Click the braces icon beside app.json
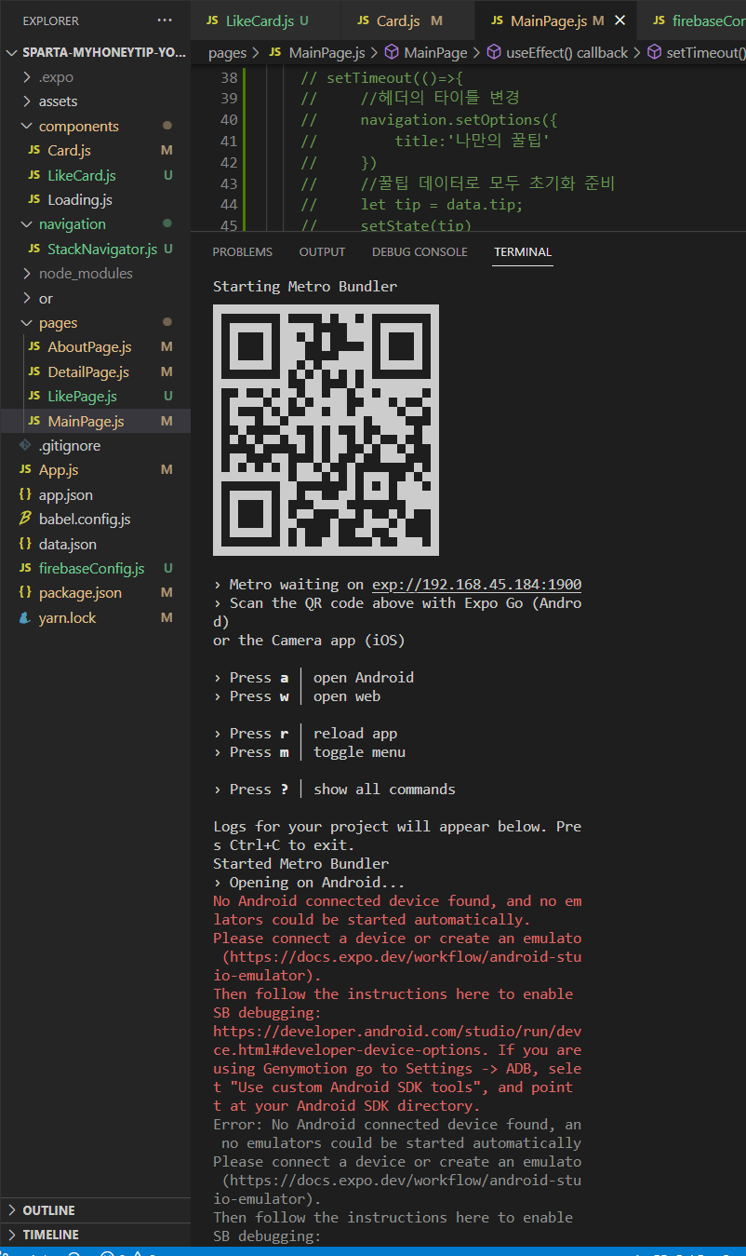This screenshot has width=746, height=1256. coord(25,495)
